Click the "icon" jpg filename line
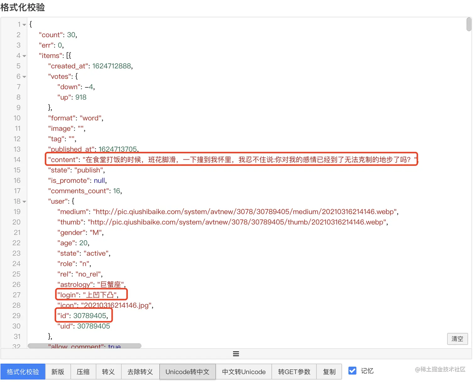Screen dimensions: 475x382 coord(105,305)
